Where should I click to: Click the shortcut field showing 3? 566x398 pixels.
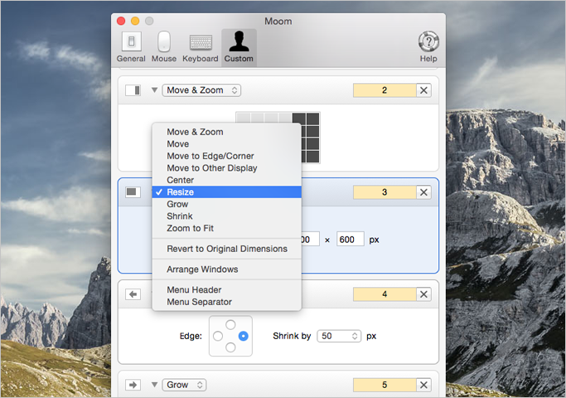tap(385, 192)
